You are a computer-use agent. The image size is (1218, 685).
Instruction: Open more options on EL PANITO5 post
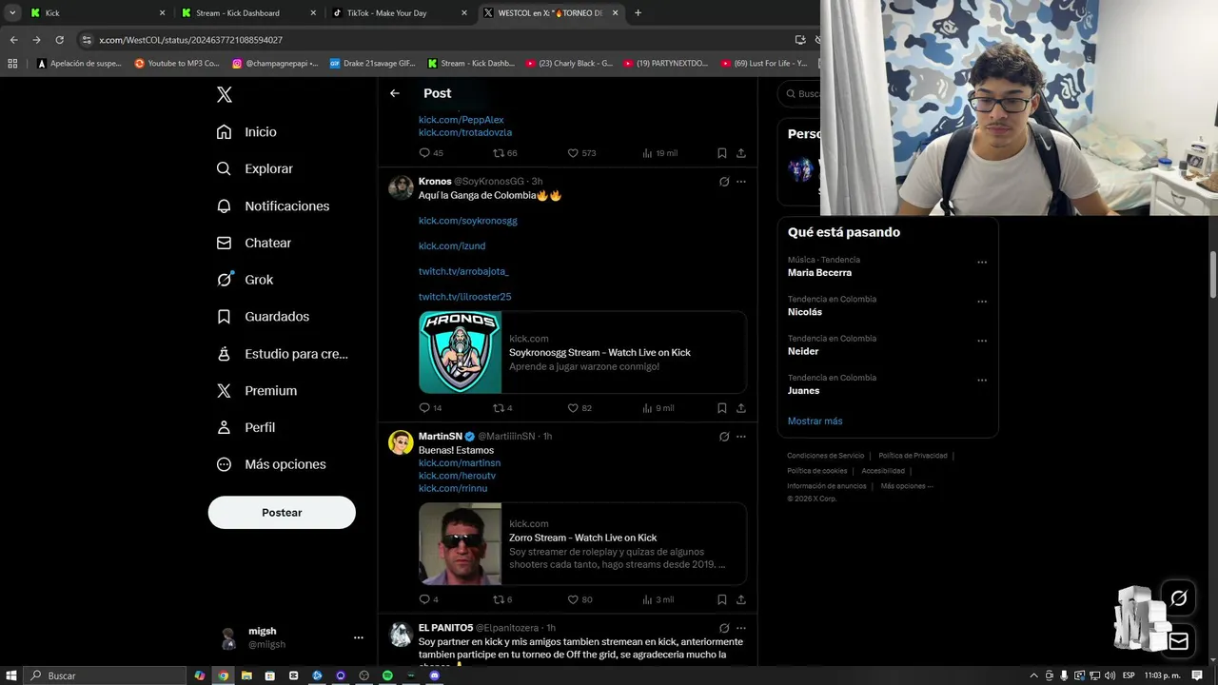[x=741, y=629]
